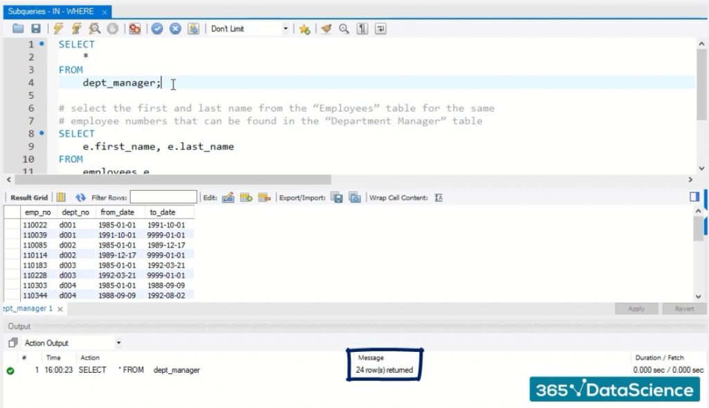The height and width of the screenshot is (408, 709).
Task: Open the Don't Limit rows dropdown
Action: point(285,29)
